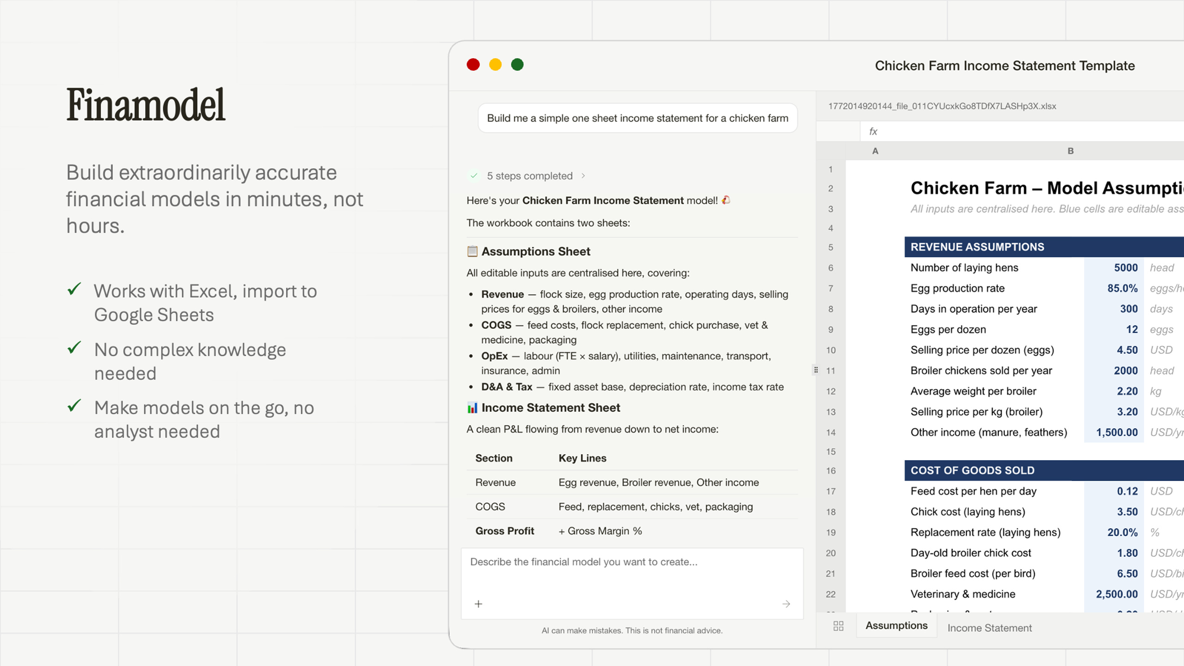Click the Gross Profit row in chat table
Viewport: 1184px width, 666px height.
(632, 531)
